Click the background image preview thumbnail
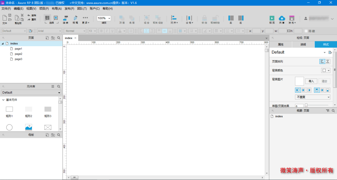 pyautogui.click(x=299, y=81)
